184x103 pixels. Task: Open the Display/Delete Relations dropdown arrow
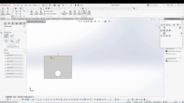[64, 17]
